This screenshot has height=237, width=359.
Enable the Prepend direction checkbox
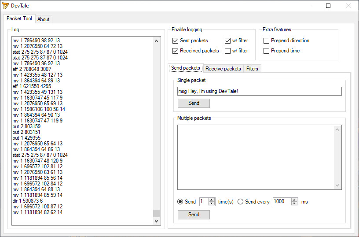point(266,41)
